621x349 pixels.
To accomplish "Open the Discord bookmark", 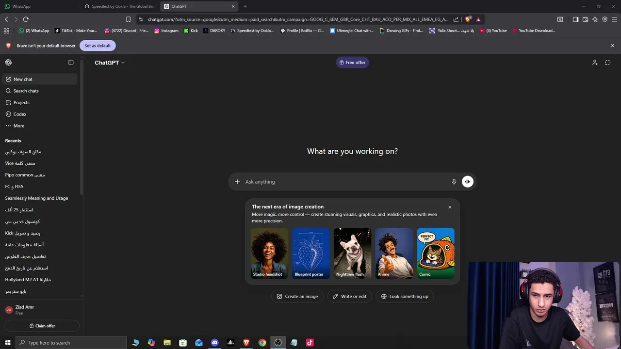I will coord(127,31).
